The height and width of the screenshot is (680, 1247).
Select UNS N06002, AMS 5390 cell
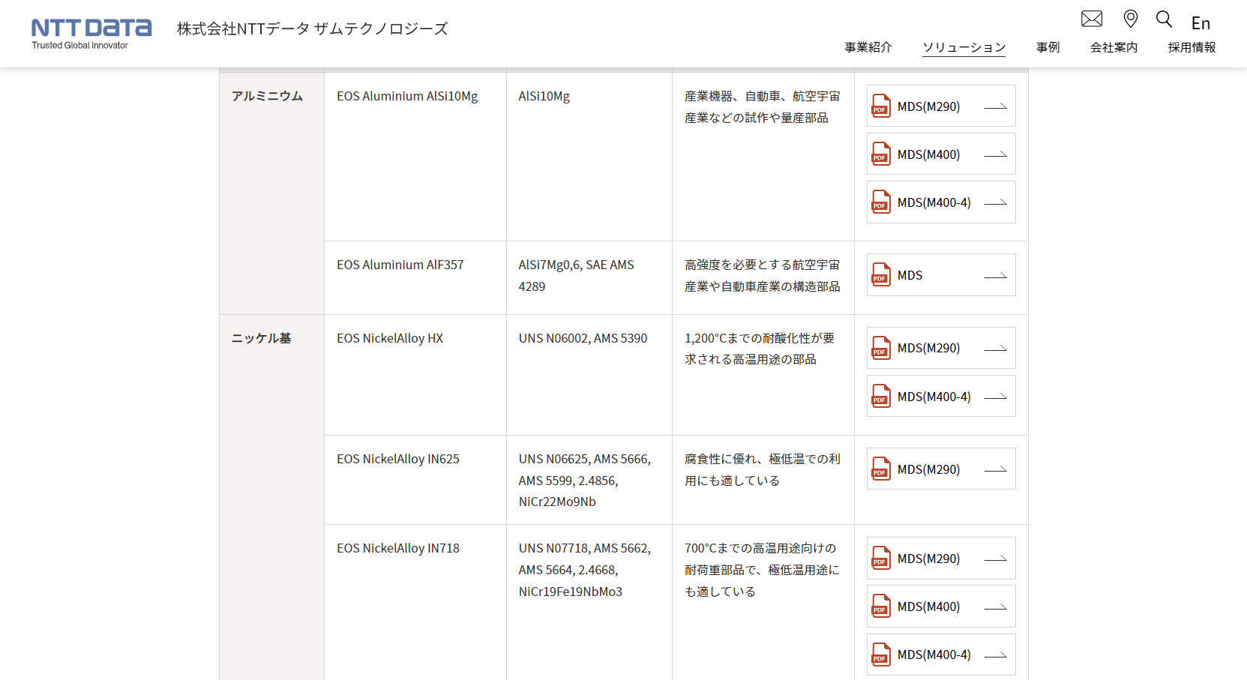tap(589, 375)
